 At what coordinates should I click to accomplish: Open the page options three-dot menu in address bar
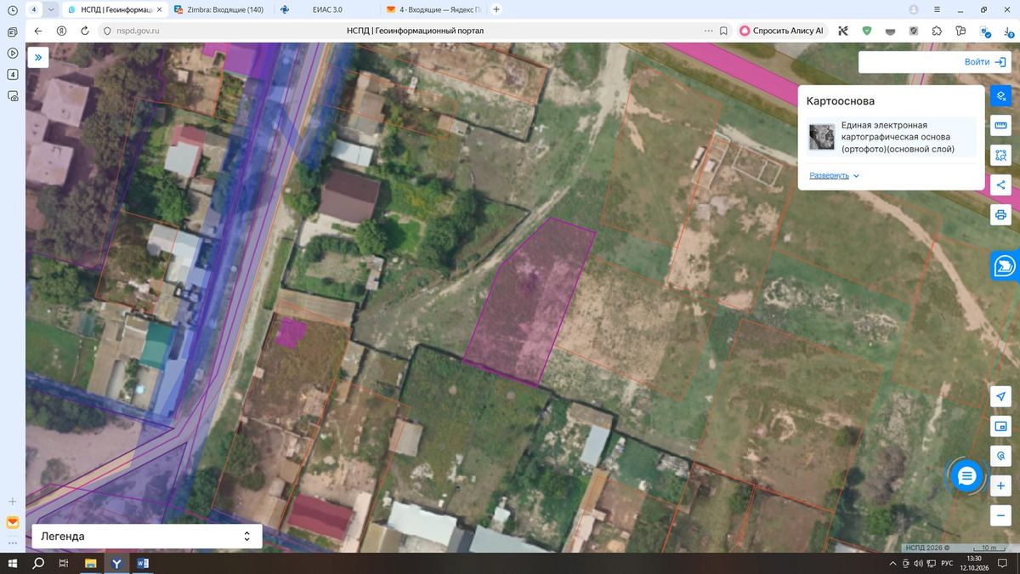[709, 31]
